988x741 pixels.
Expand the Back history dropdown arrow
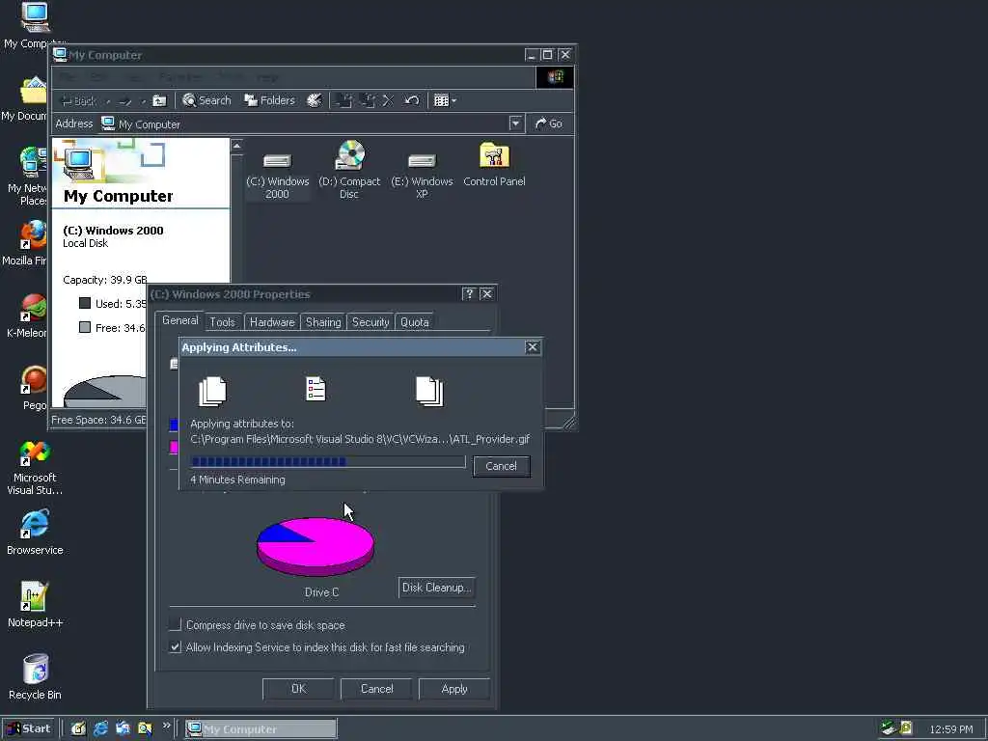tap(108, 100)
